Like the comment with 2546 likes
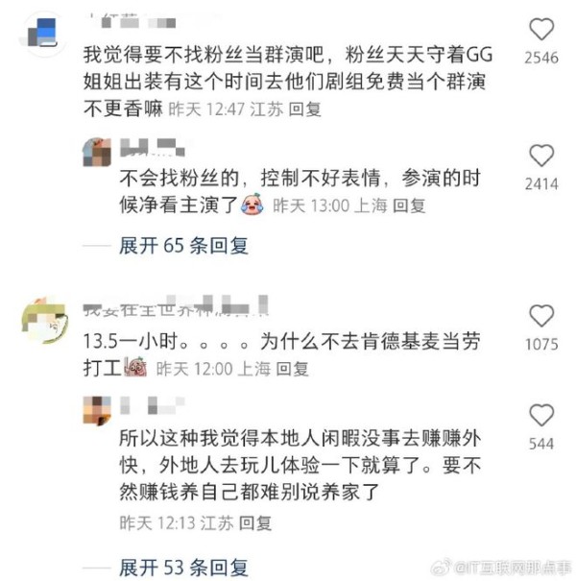576x581 pixels. (541, 29)
